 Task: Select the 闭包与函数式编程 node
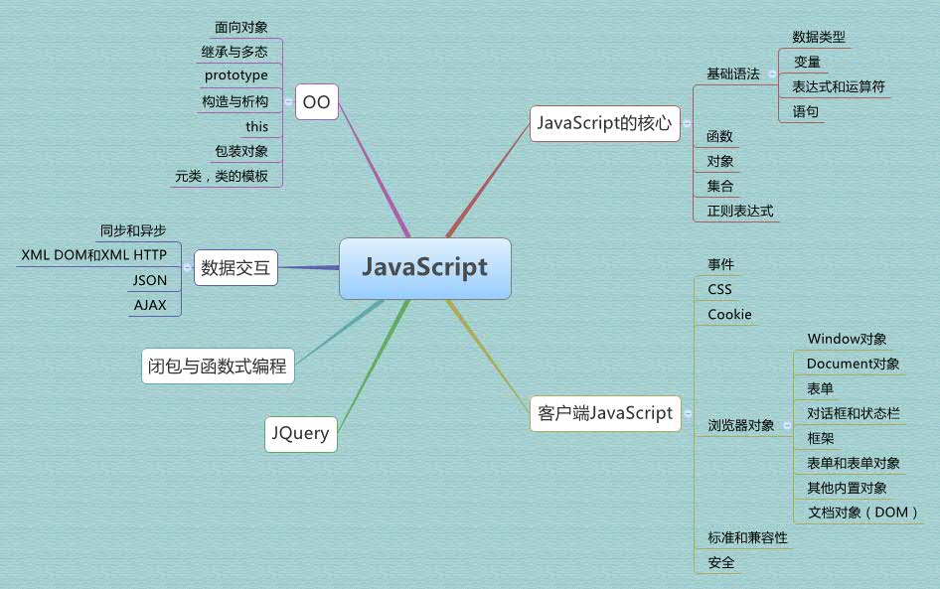click(x=218, y=366)
